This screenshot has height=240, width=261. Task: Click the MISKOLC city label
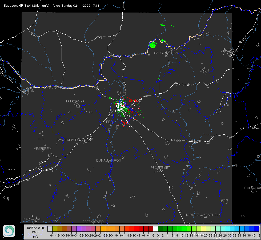[231, 50]
